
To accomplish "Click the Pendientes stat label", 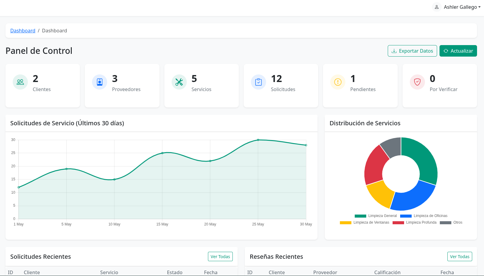I will (363, 89).
